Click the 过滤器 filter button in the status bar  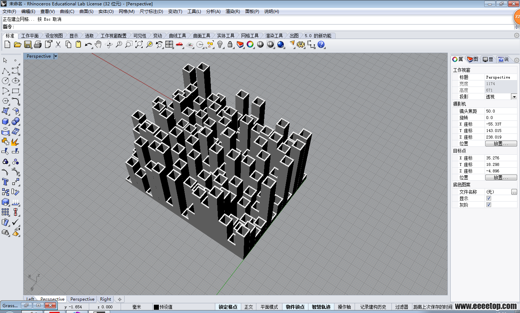pyautogui.click(x=402, y=307)
